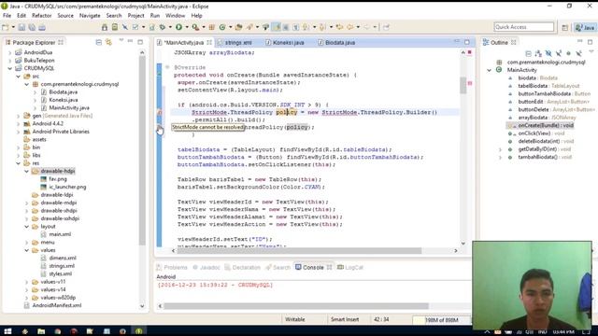Collapse the layout folder
598x336 pixels.
pos(27,226)
